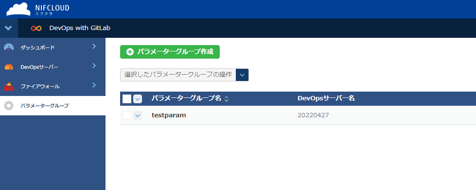
Task: Tick the checkbox for testparam row
Action: pos(127,115)
